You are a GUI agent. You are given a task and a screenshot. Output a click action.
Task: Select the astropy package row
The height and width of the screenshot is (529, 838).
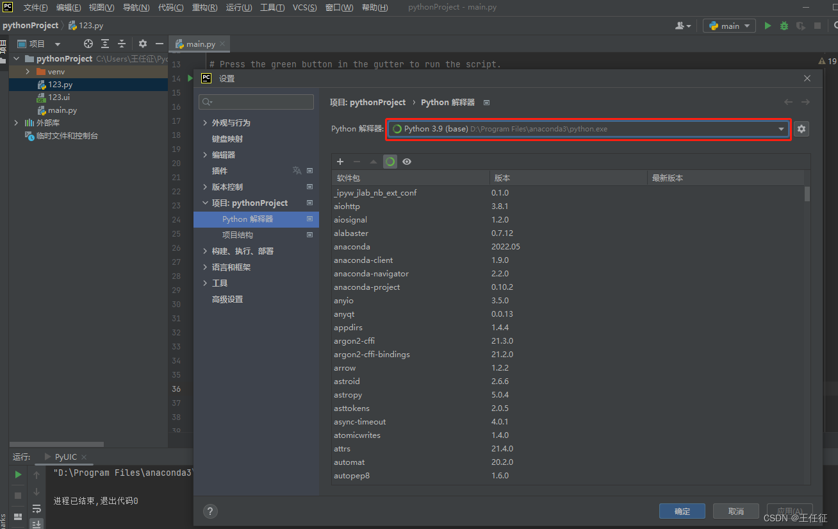click(568, 394)
